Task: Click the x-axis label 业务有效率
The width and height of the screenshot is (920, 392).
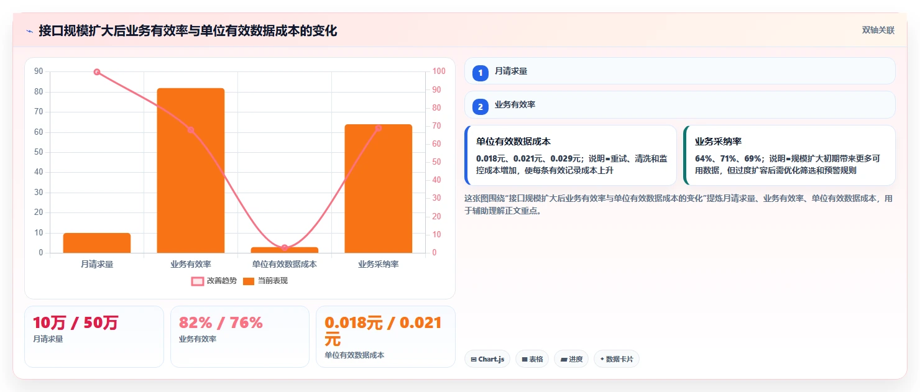Action: [x=191, y=264]
